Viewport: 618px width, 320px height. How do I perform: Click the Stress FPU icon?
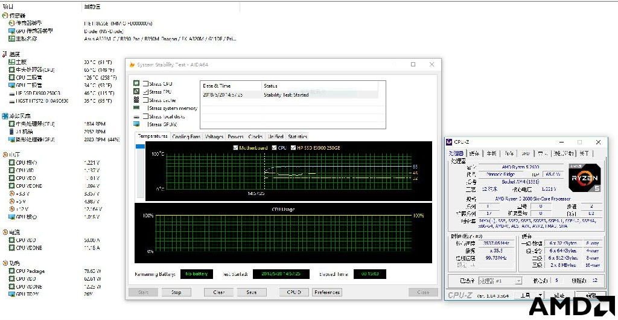coord(136,91)
